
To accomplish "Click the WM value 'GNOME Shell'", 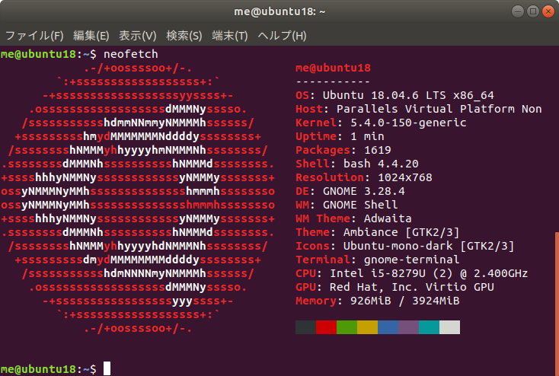I will (x=360, y=205).
